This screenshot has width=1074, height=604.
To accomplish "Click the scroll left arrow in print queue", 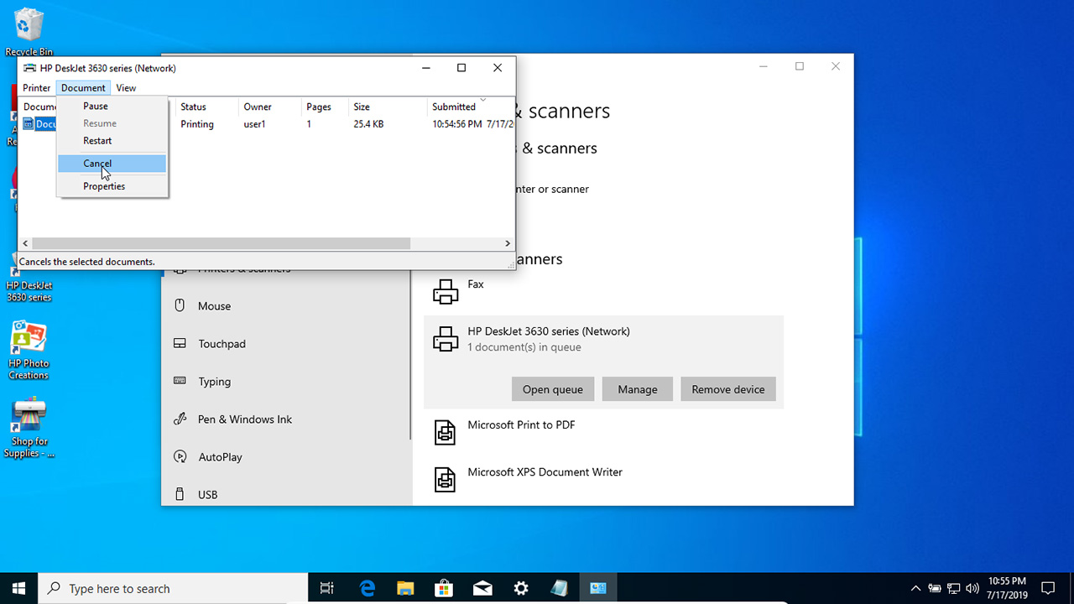I will (x=25, y=243).
